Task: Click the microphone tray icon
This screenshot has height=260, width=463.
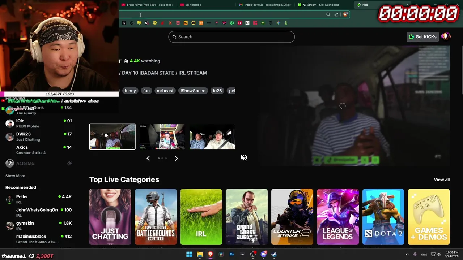Action: (x=415, y=254)
